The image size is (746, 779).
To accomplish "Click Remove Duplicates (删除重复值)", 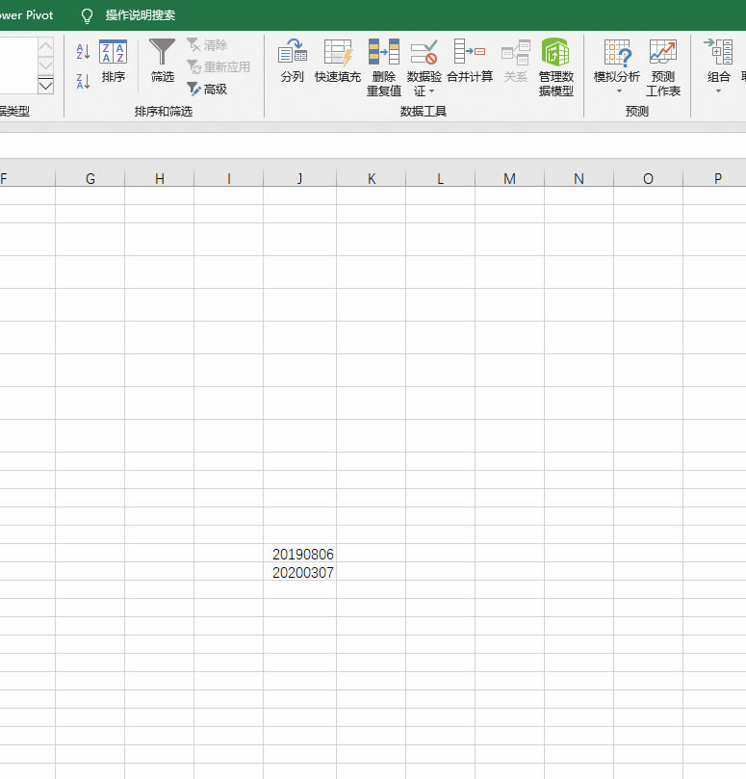I will click(x=384, y=67).
